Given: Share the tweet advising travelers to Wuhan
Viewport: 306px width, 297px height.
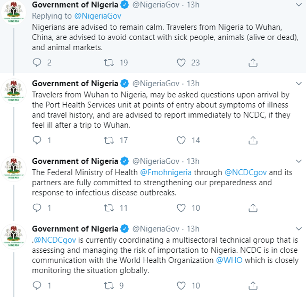Looking at the screenshot, I should click(253, 63).
